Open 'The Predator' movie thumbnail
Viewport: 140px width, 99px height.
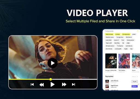click(124, 61)
